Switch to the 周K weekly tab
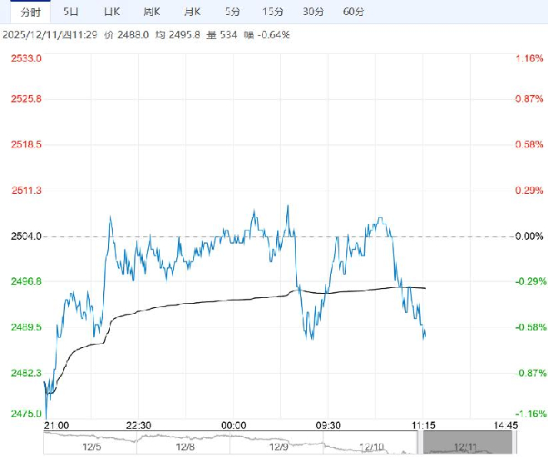Viewport: 548px width, 457px height. tap(151, 12)
